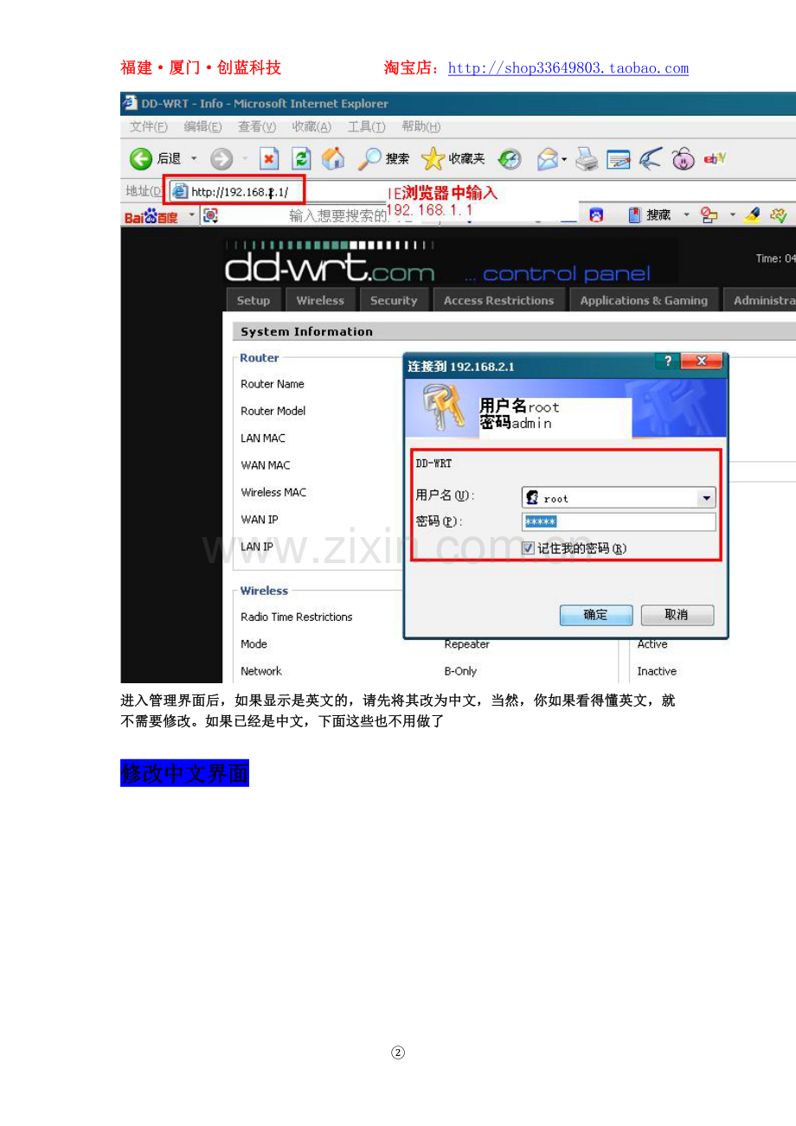Open Applications & Gaming tab
The image size is (796, 1126).
click(x=644, y=300)
